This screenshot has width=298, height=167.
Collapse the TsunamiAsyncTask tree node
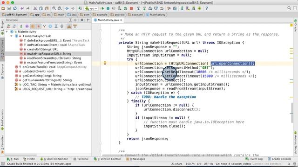click(x=11, y=36)
